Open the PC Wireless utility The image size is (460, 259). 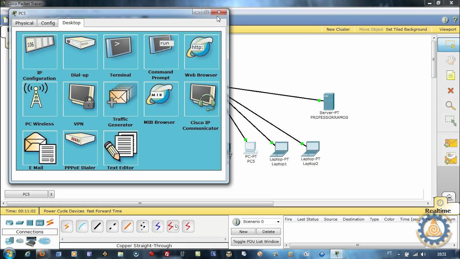40,99
